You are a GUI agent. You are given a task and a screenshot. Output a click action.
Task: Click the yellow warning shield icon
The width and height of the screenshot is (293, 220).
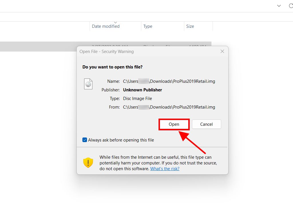click(88, 162)
